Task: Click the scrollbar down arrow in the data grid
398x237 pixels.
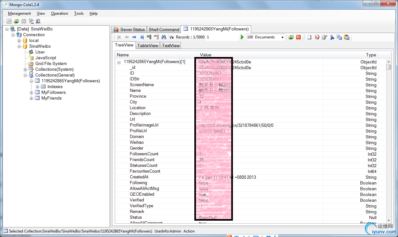Action: (x=389, y=221)
